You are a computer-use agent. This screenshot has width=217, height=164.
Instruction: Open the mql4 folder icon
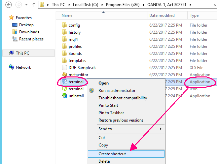click(65, 39)
